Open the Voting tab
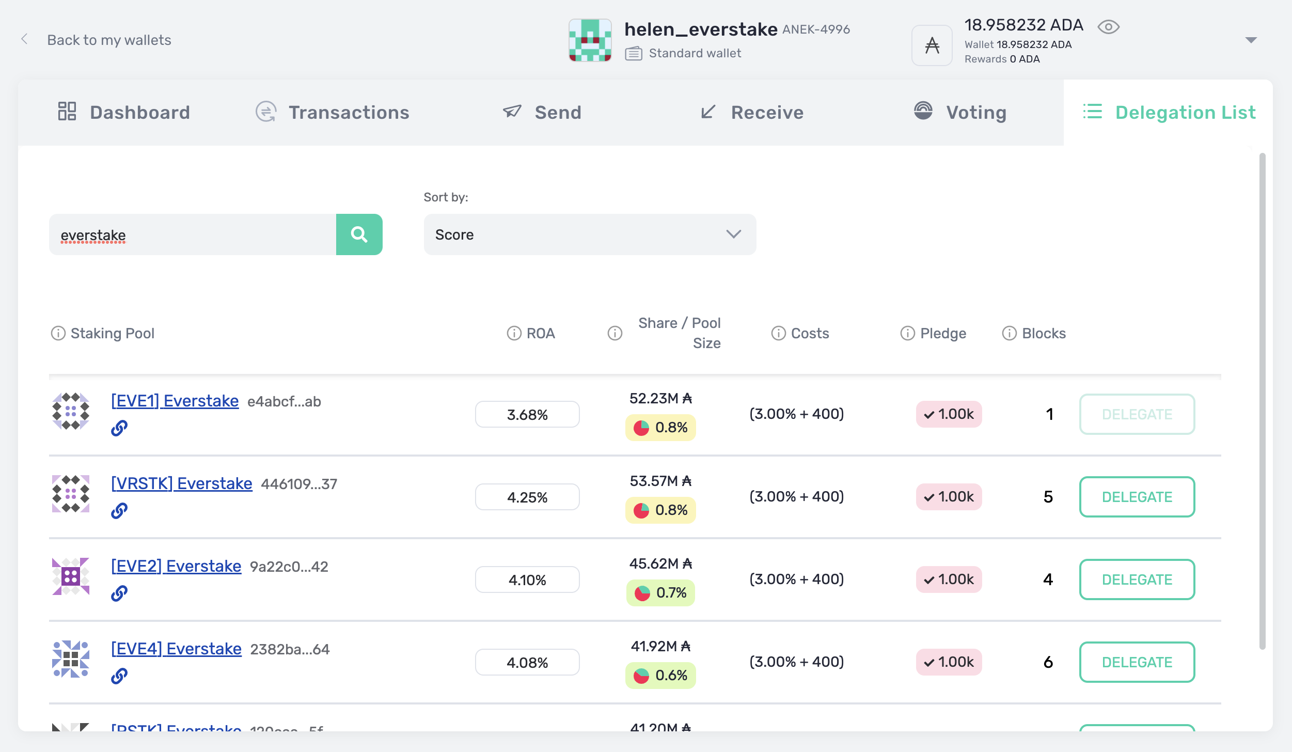The image size is (1292, 752). [x=960, y=112]
